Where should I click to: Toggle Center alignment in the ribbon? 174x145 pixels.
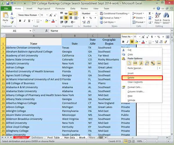[x=66, y=18]
